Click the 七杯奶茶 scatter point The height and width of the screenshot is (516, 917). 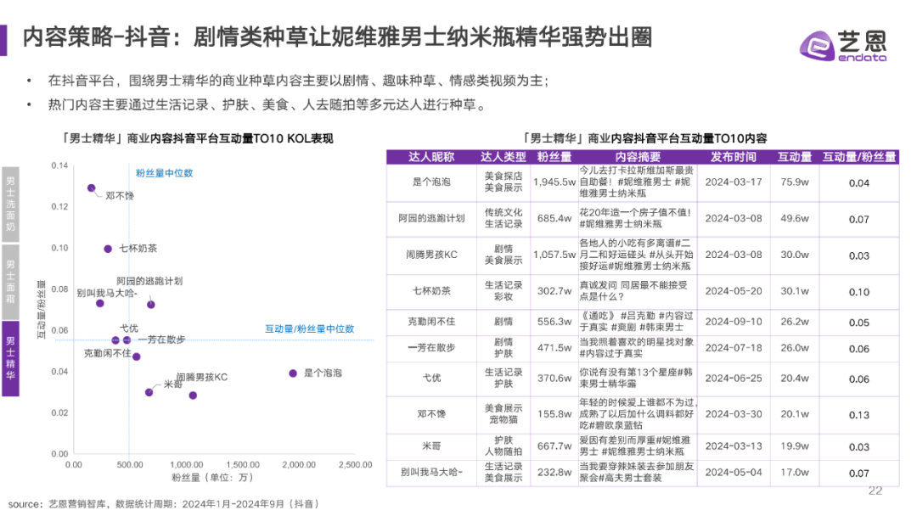108,249
